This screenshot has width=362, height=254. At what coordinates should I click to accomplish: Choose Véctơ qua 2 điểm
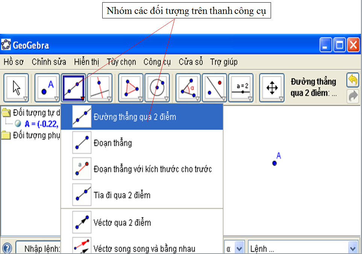click(x=142, y=222)
